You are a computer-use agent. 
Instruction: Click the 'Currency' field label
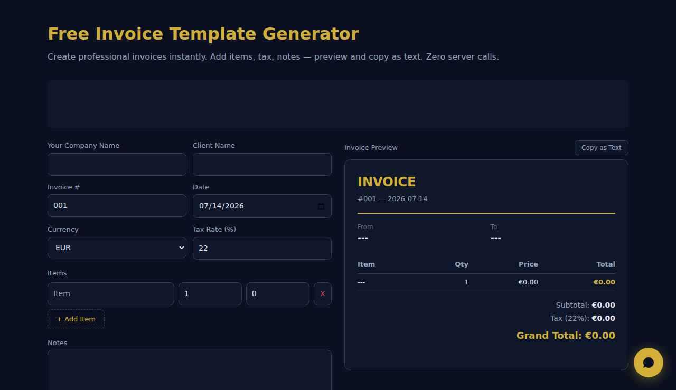[x=63, y=230]
